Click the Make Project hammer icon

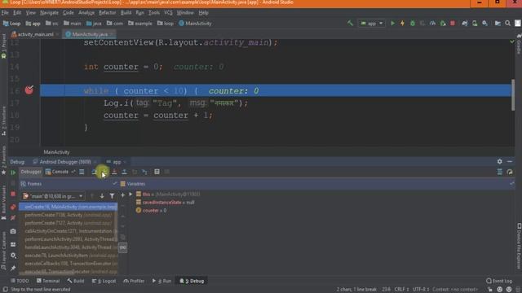350,24
